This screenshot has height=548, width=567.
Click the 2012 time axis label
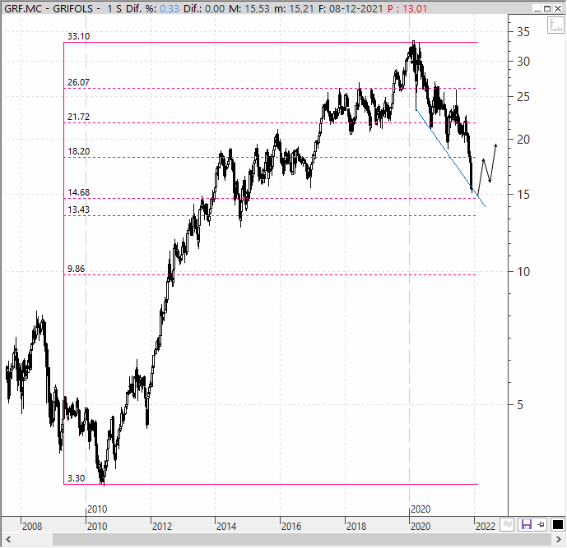162,527
